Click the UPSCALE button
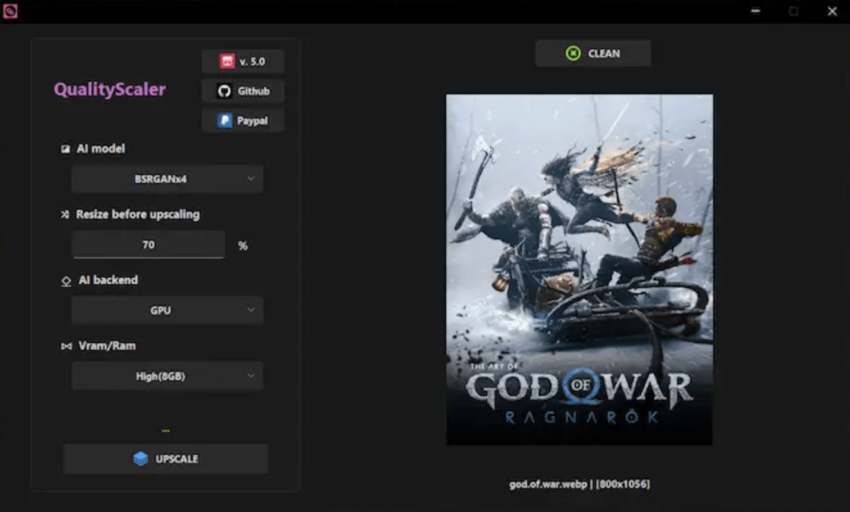The width and height of the screenshot is (850, 512). coord(166,459)
